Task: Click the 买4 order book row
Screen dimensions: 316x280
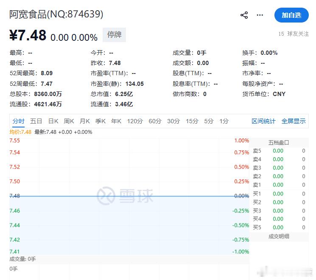Action: click(x=279, y=219)
